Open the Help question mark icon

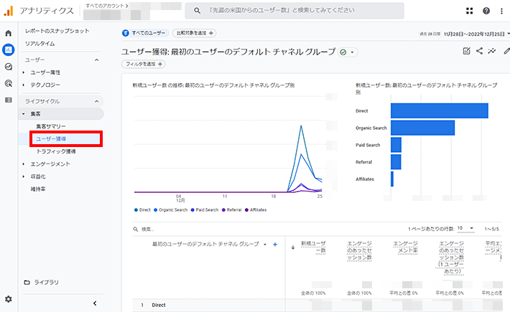point(486,11)
